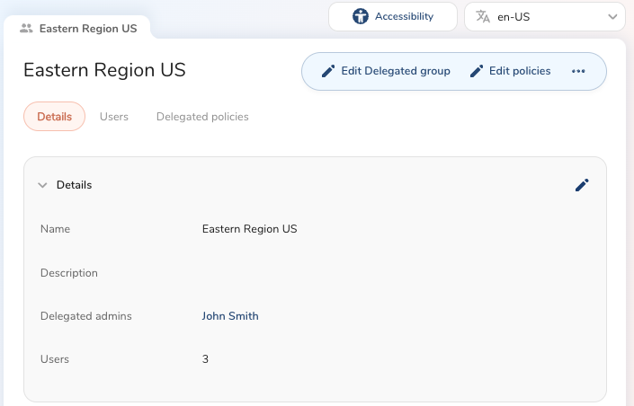Click the translate language icon
Image resolution: width=634 pixels, height=406 pixels.
pyautogui.click(x=484, y=16)
